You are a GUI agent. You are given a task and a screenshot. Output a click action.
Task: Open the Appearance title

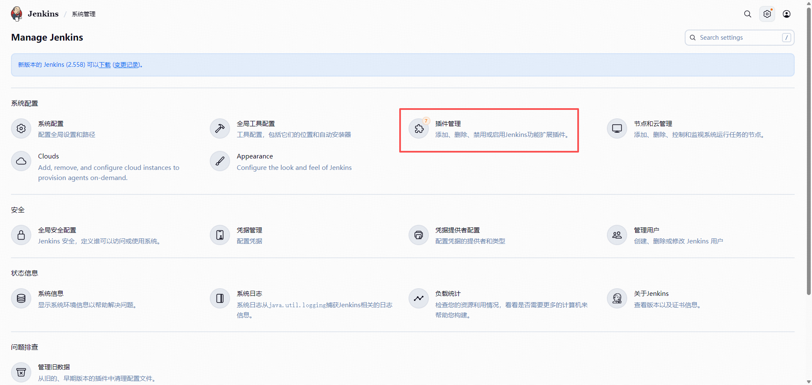click(255, 156)
